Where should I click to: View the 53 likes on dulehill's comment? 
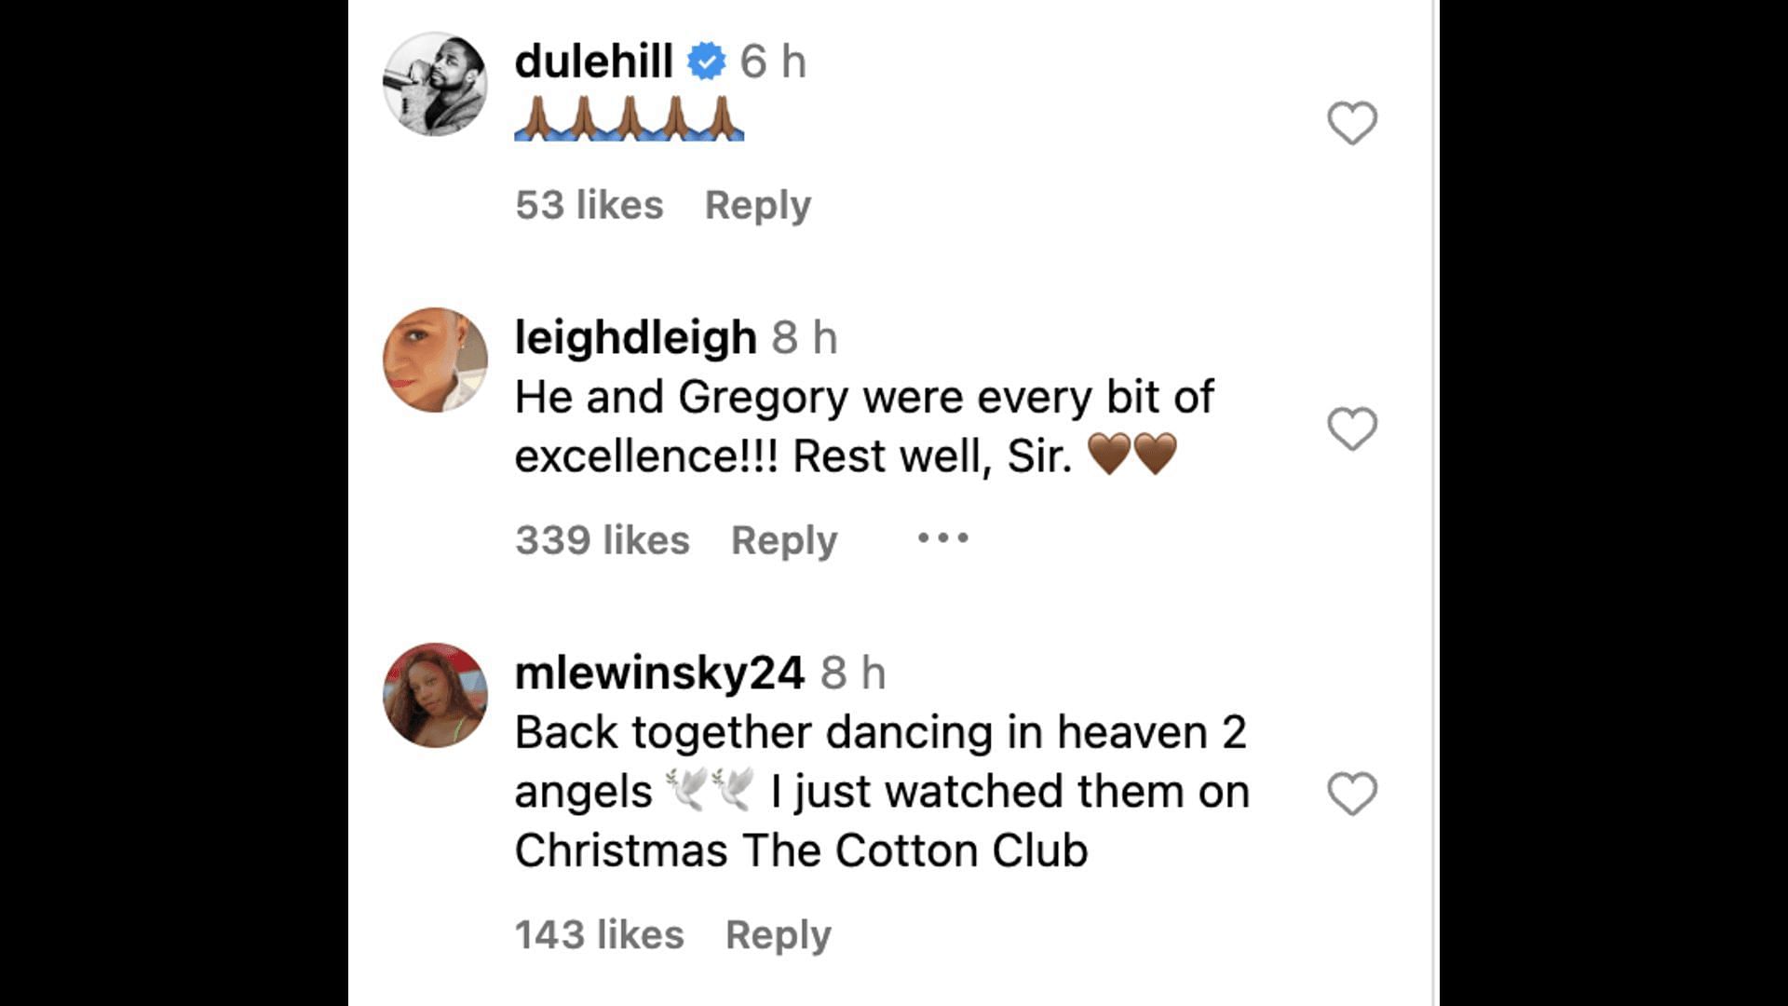coord(589,205)
